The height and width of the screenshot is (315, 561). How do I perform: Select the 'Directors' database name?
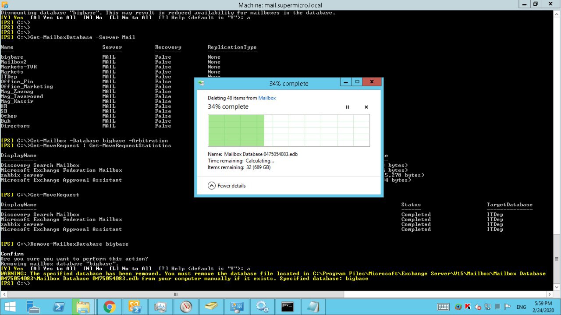point(15,126)
